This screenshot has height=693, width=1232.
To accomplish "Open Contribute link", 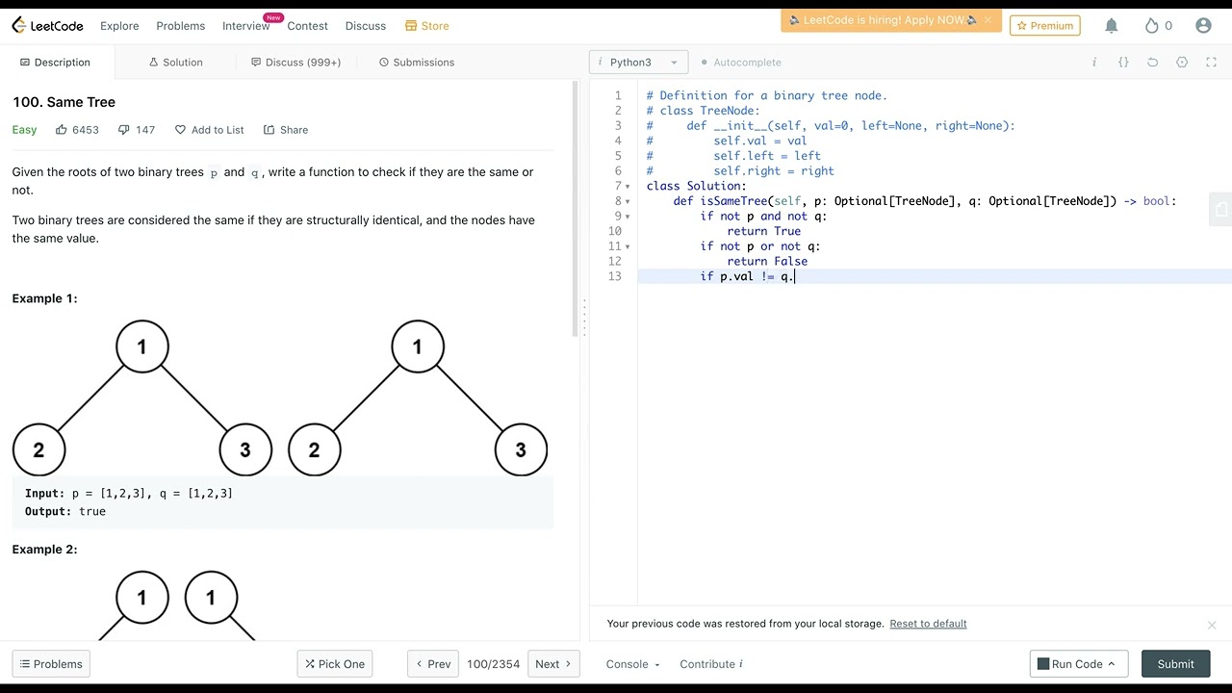I will tap(710, 664).
